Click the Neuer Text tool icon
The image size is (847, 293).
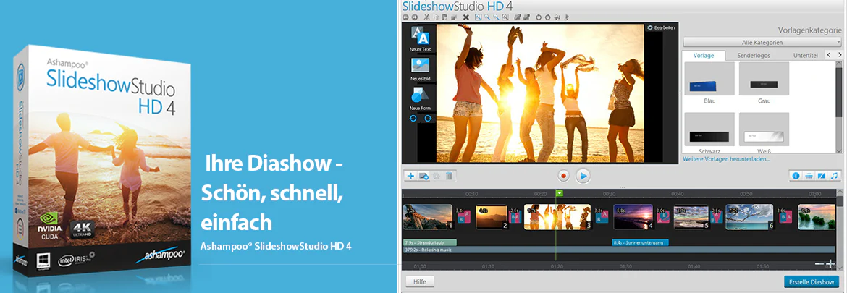tap(421, 37)
